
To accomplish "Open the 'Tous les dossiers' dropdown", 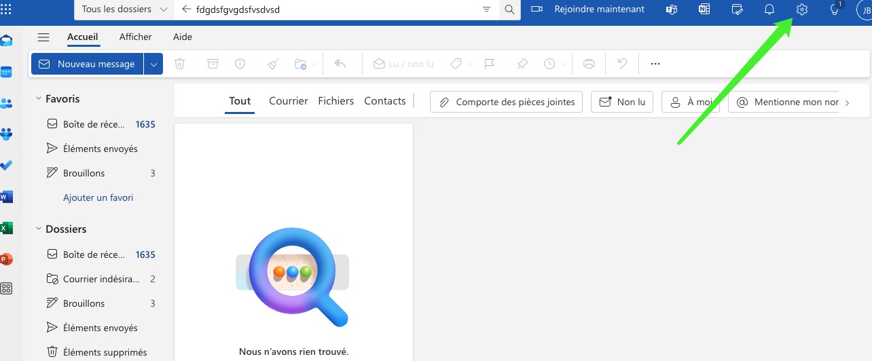I will [x=124, y=9].
